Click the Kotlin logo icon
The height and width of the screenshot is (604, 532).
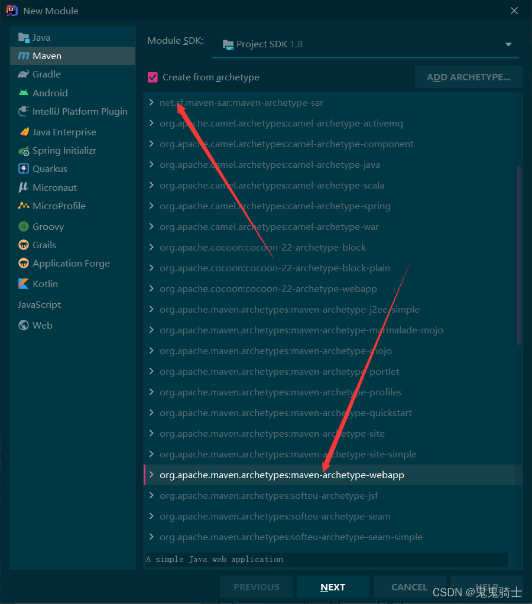(x=24, y=284)
